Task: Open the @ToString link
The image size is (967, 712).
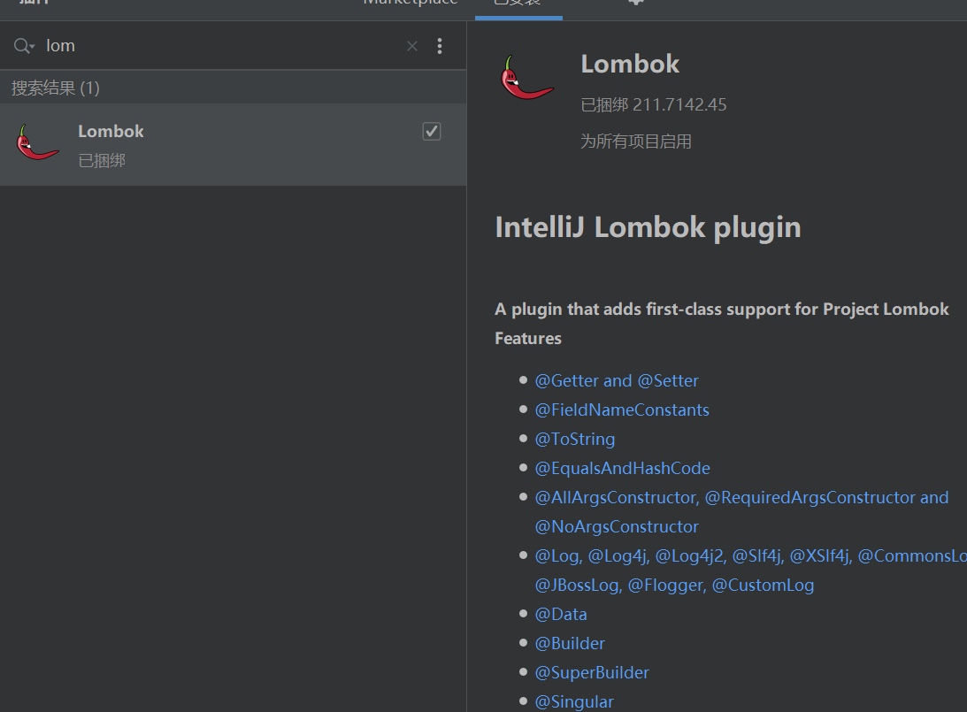Action: coord(575,439)
